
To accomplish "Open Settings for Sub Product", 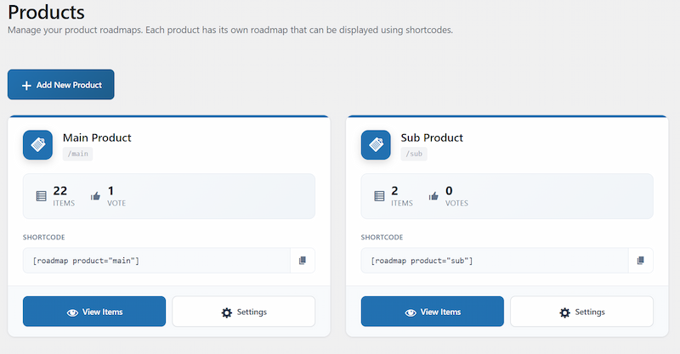I will (x=582, y=312).
